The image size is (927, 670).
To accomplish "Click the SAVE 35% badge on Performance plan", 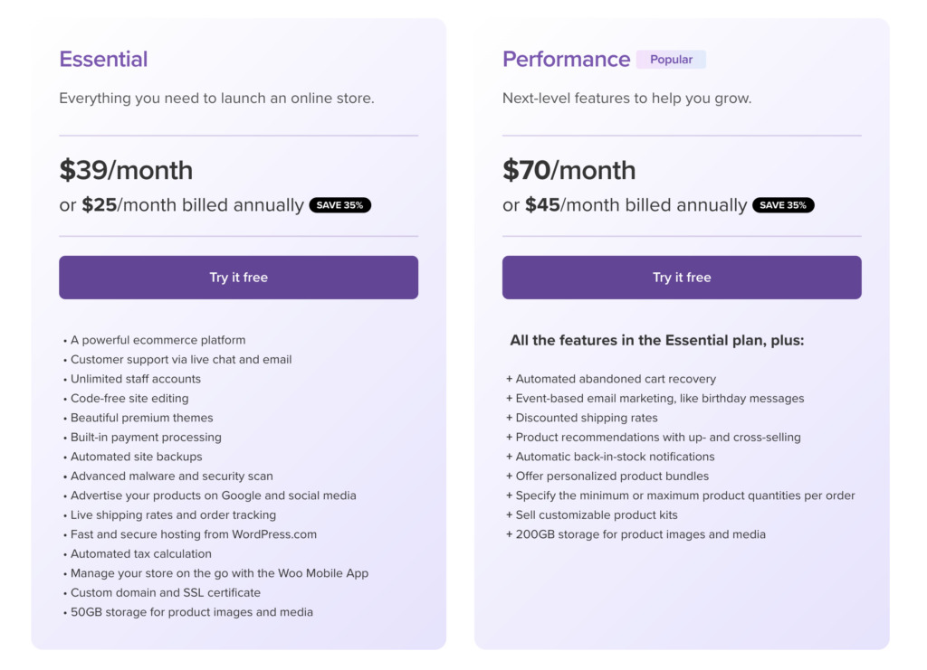I will tap(783, 205).
